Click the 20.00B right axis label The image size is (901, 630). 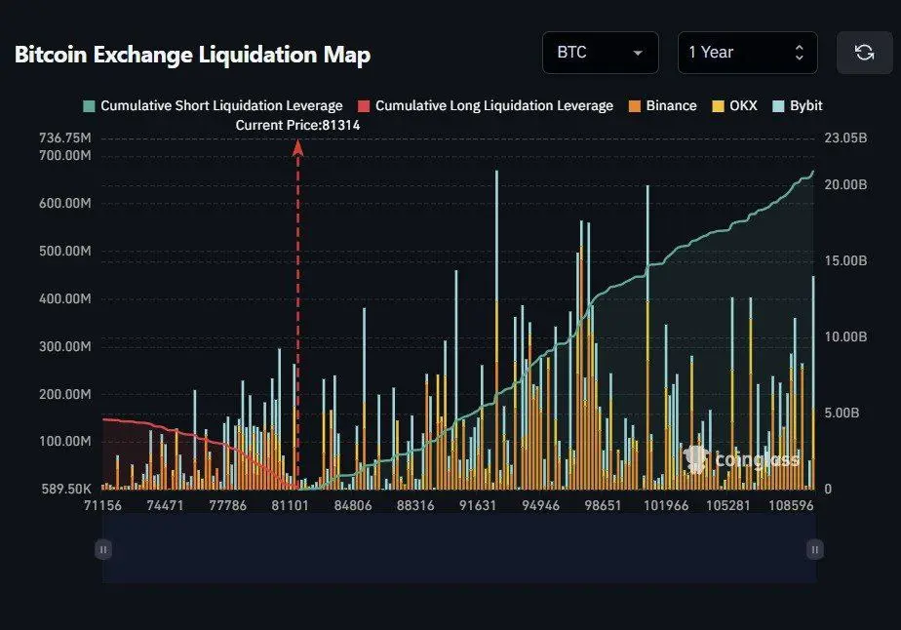(845, 184)
